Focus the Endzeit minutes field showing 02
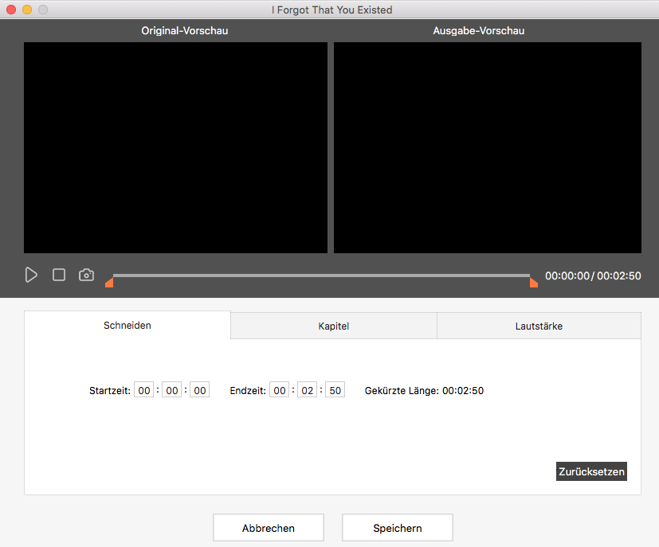Screen dimensions: 659x547 pyautogui.click(x=308, y=390)
